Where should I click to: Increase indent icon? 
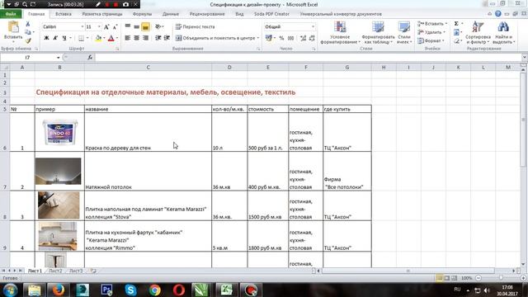click(167, 38)
